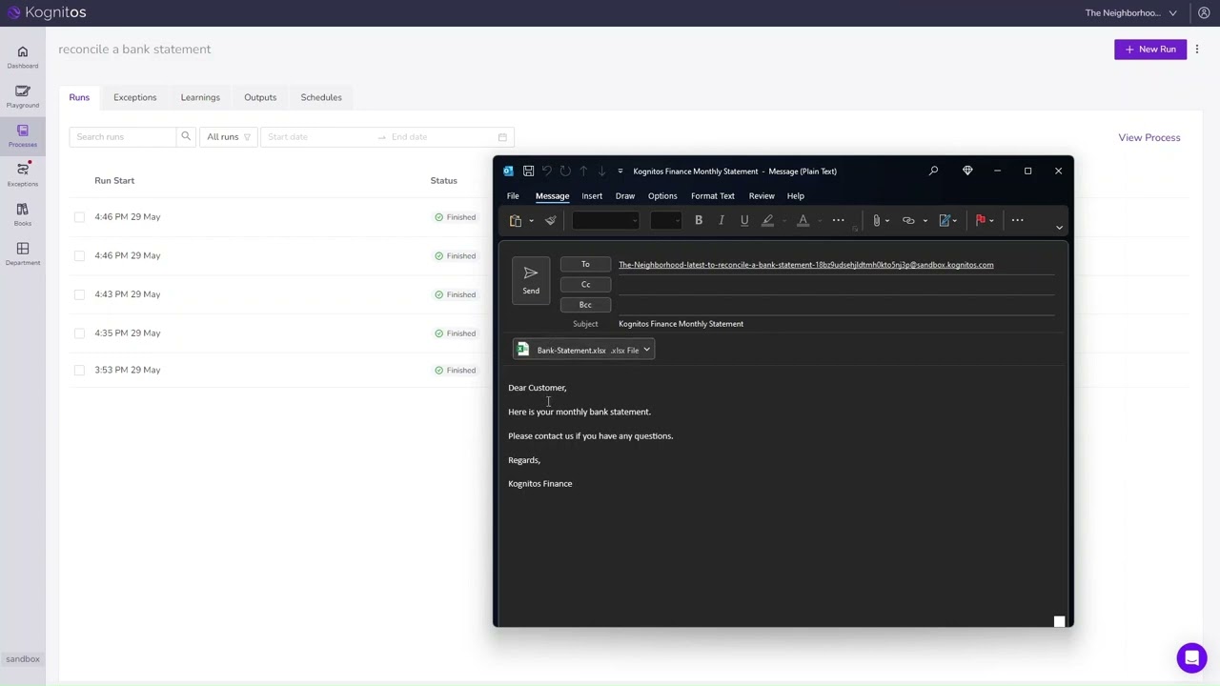Image resolution: width=1220 pixels, height=686 pixels.
Task: Open Department in Kognitos sidebar
Action: (23, 253)
